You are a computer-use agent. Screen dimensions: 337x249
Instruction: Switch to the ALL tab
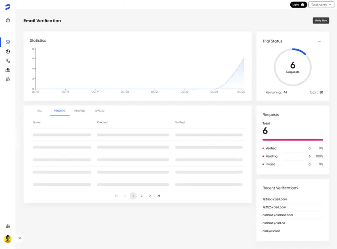point(40,111)
